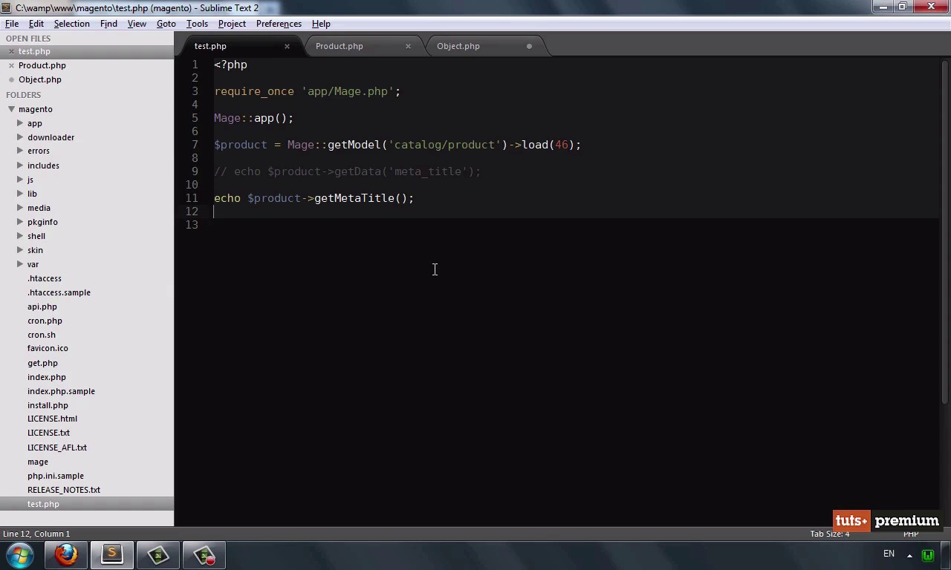The width and height of the screenshot is (951, 570).
Task: Open php.ini.sample in the sidebar
Action: (56, 476)
